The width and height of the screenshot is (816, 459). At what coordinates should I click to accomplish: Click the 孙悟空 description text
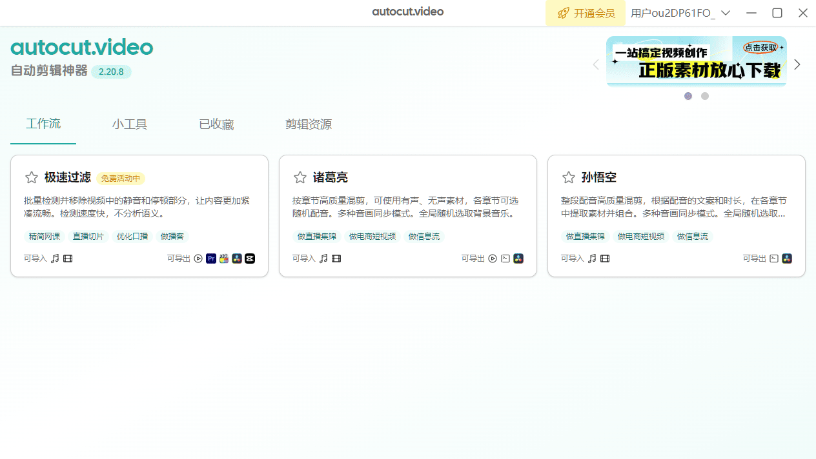click(674, 207)
